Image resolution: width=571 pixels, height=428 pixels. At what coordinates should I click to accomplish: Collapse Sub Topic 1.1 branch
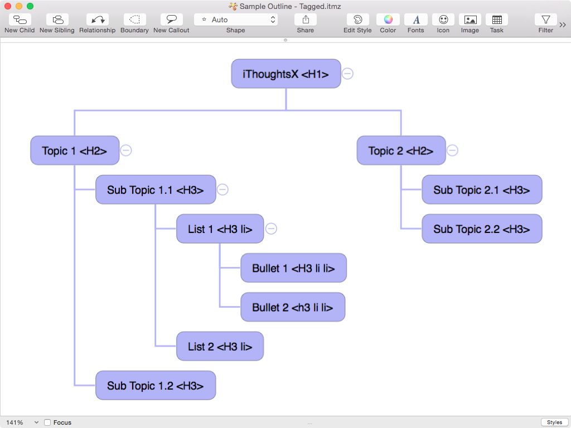222,189
